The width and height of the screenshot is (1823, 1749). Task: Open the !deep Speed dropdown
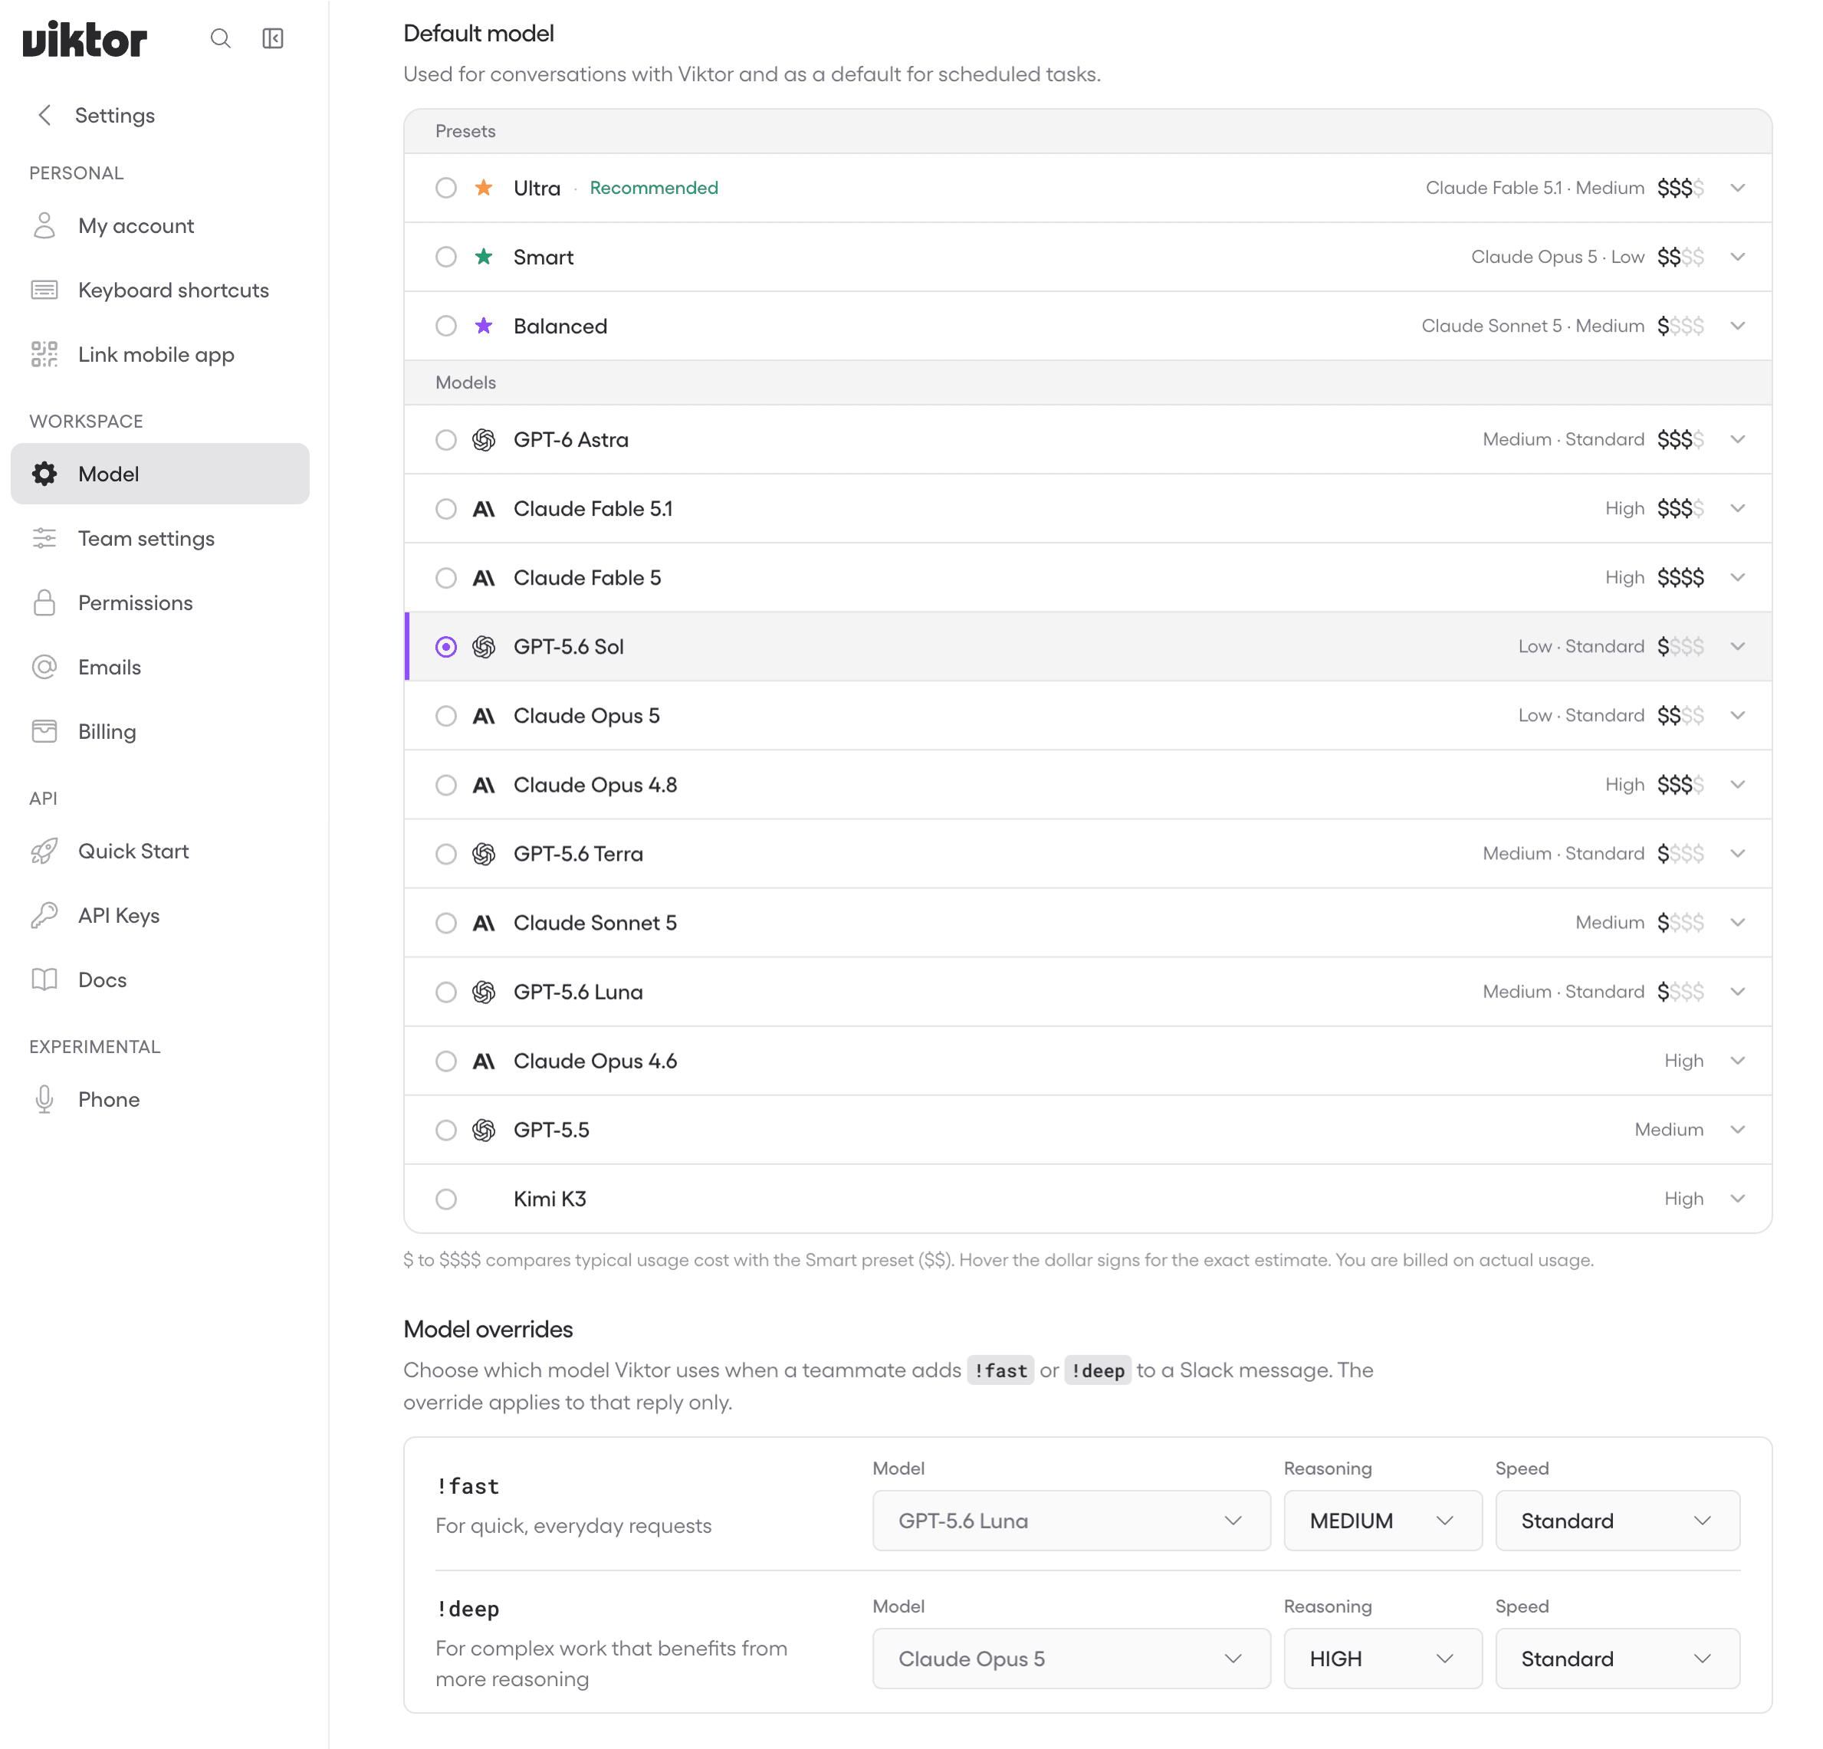pyautogui.click(x=1617, y=1658)
